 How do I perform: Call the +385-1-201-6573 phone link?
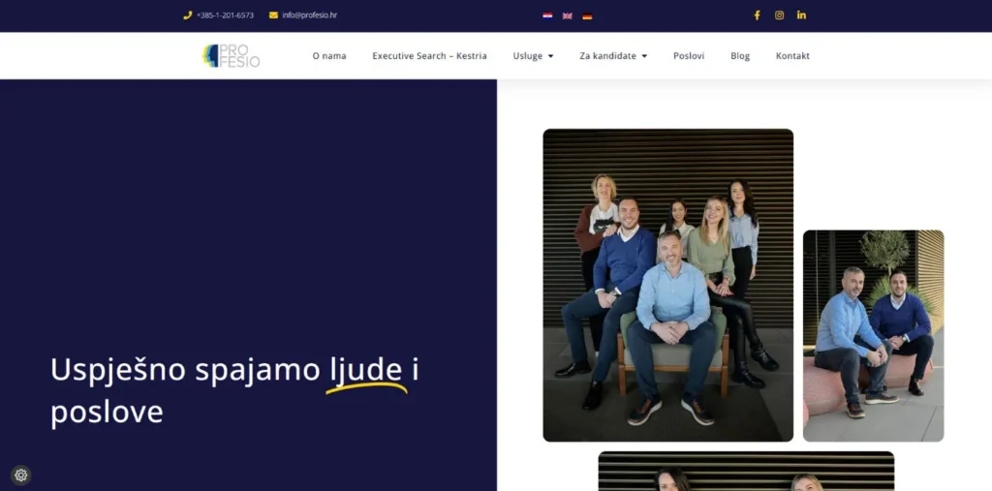click(225, 15)
